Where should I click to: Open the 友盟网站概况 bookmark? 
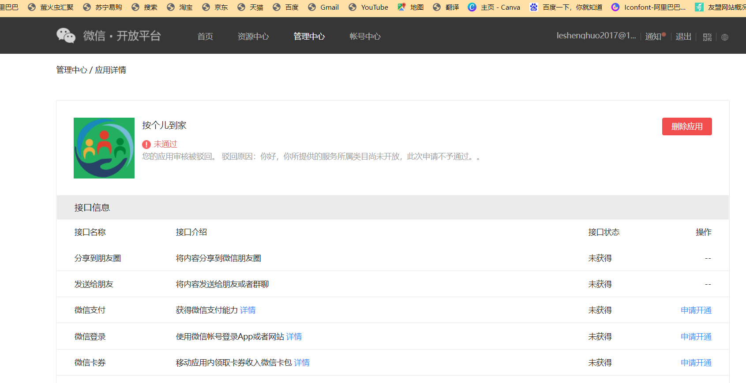click(720, 7)
